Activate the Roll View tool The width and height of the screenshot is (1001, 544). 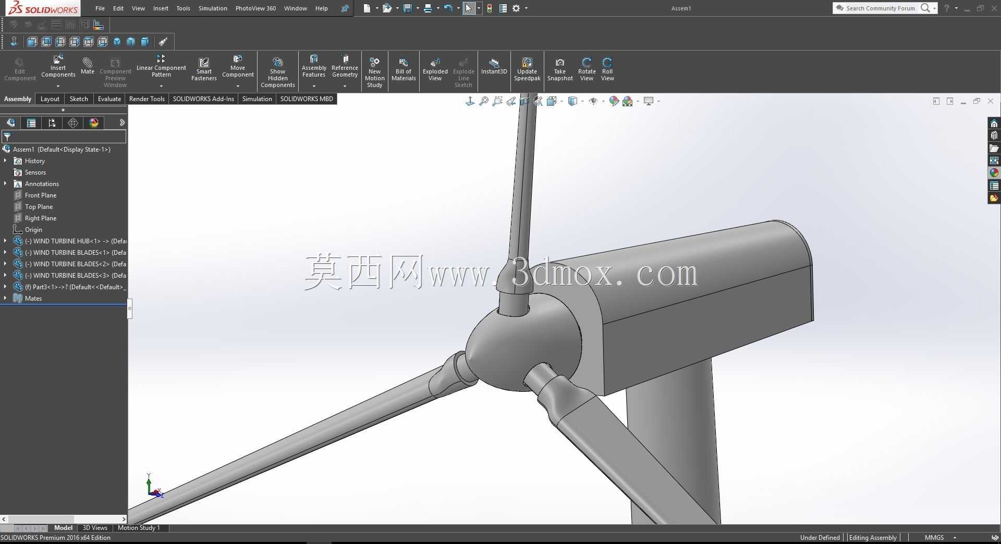point(607,69)
